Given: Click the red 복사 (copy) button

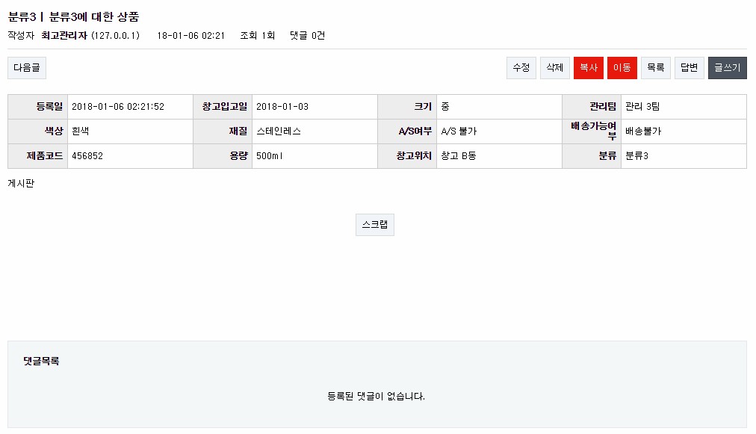Looking at the screenshot, I should pyautogui.click(x=588, y=68).
